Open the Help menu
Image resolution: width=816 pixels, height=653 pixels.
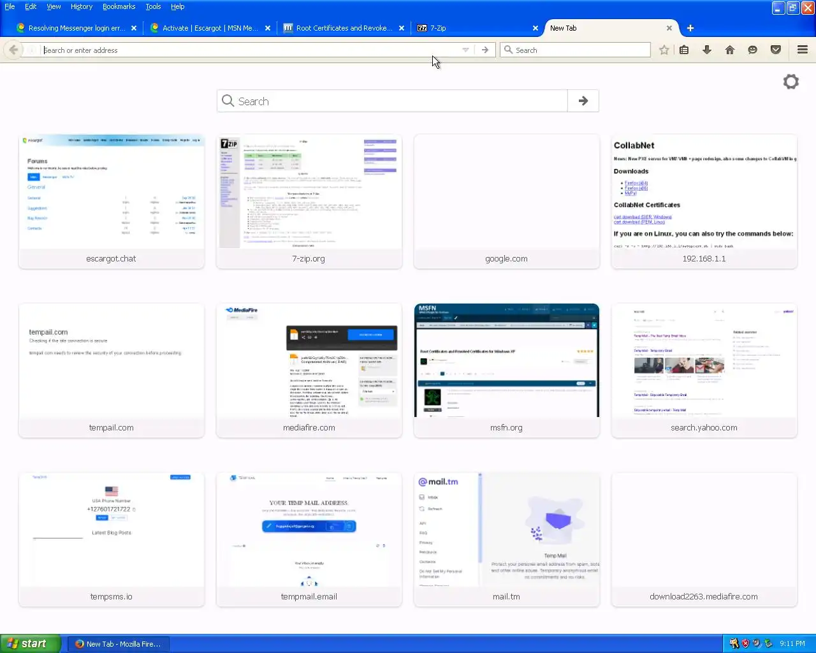178,6
